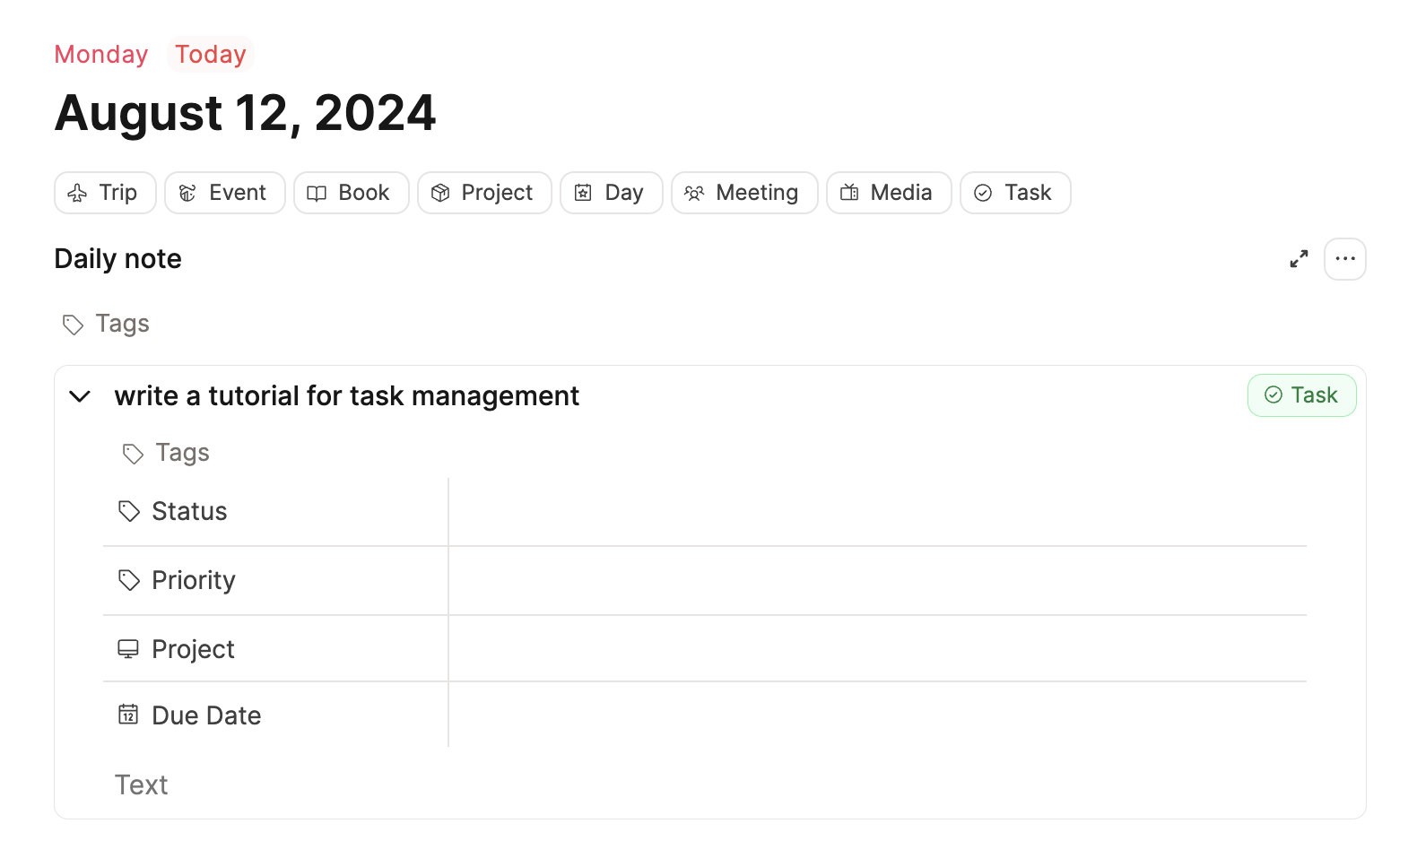Expand the daily note to full view
The width and height of the screenshot is (1417, 858).
[1299, 259]
